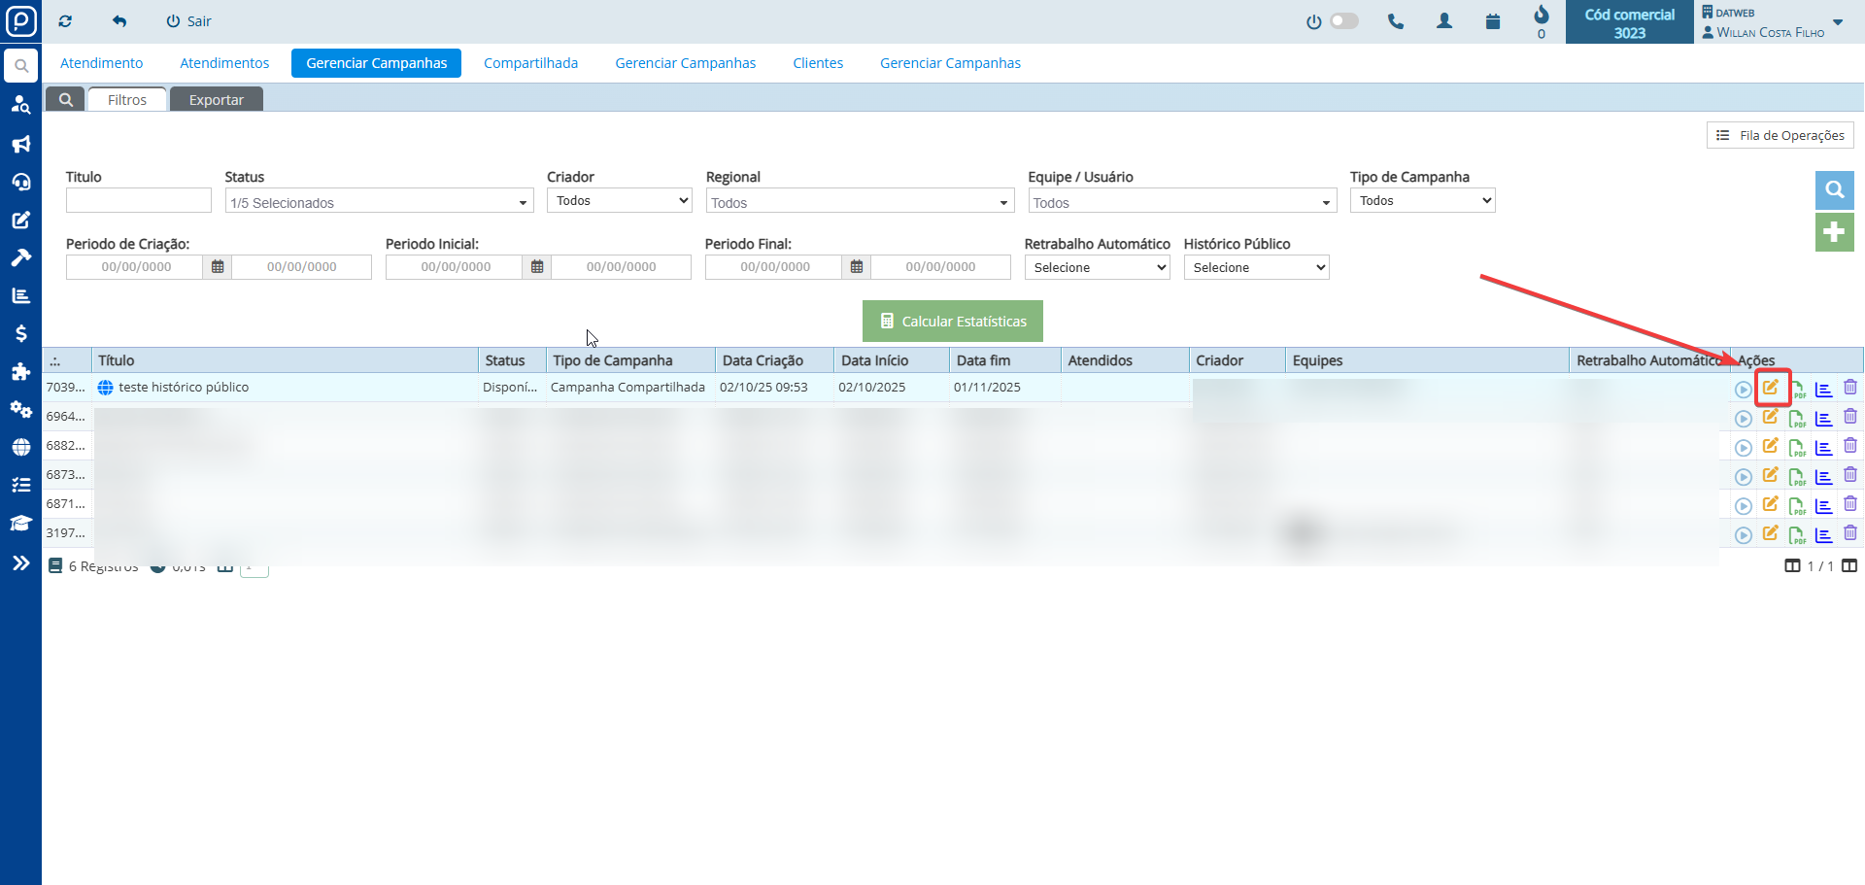1865x885 pixels.
Task: Open statistics chart icon in first row
Action: pyautogui.click(x=1823, y=390)
